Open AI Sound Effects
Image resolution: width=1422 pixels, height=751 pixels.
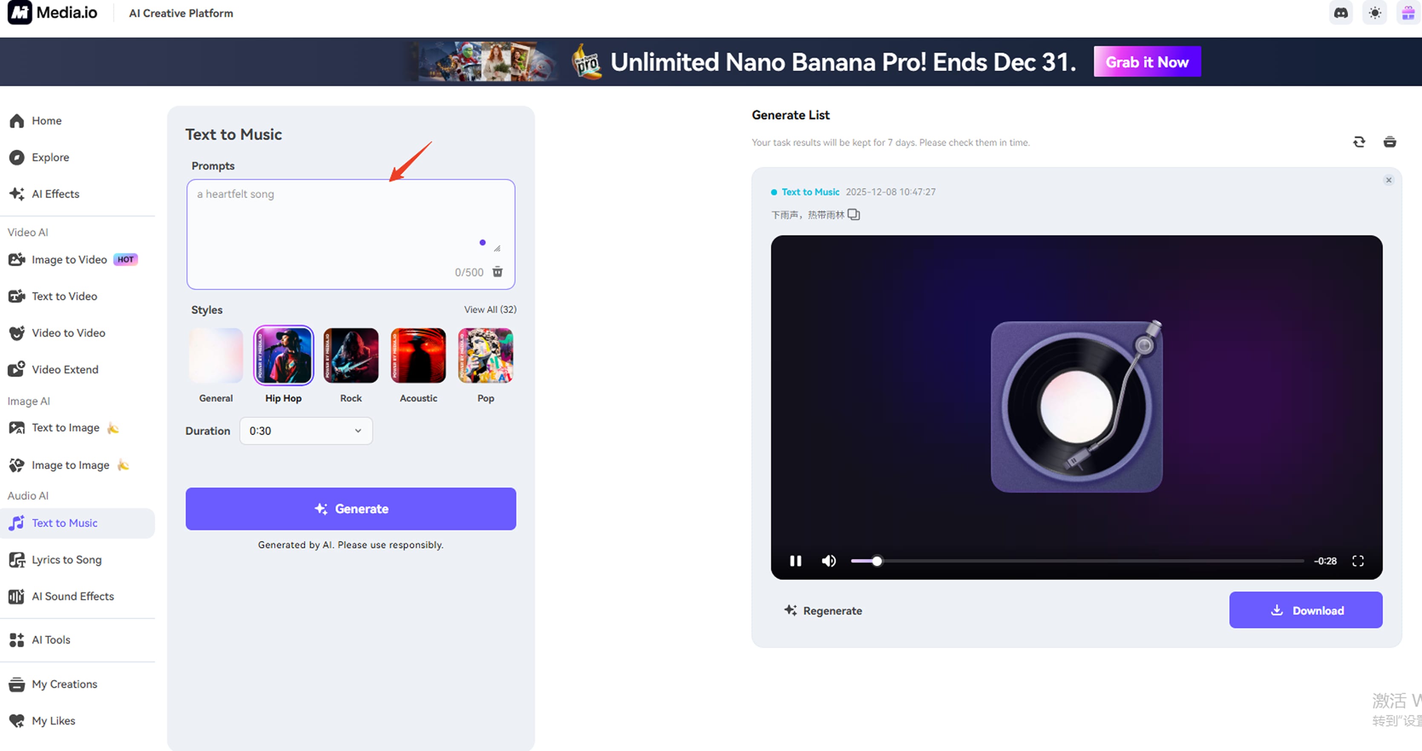(72, 596)
